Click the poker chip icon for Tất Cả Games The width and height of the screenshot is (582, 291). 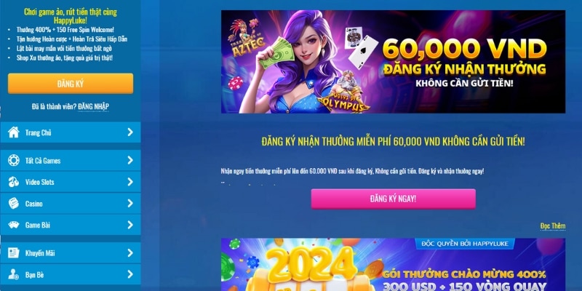14,160
